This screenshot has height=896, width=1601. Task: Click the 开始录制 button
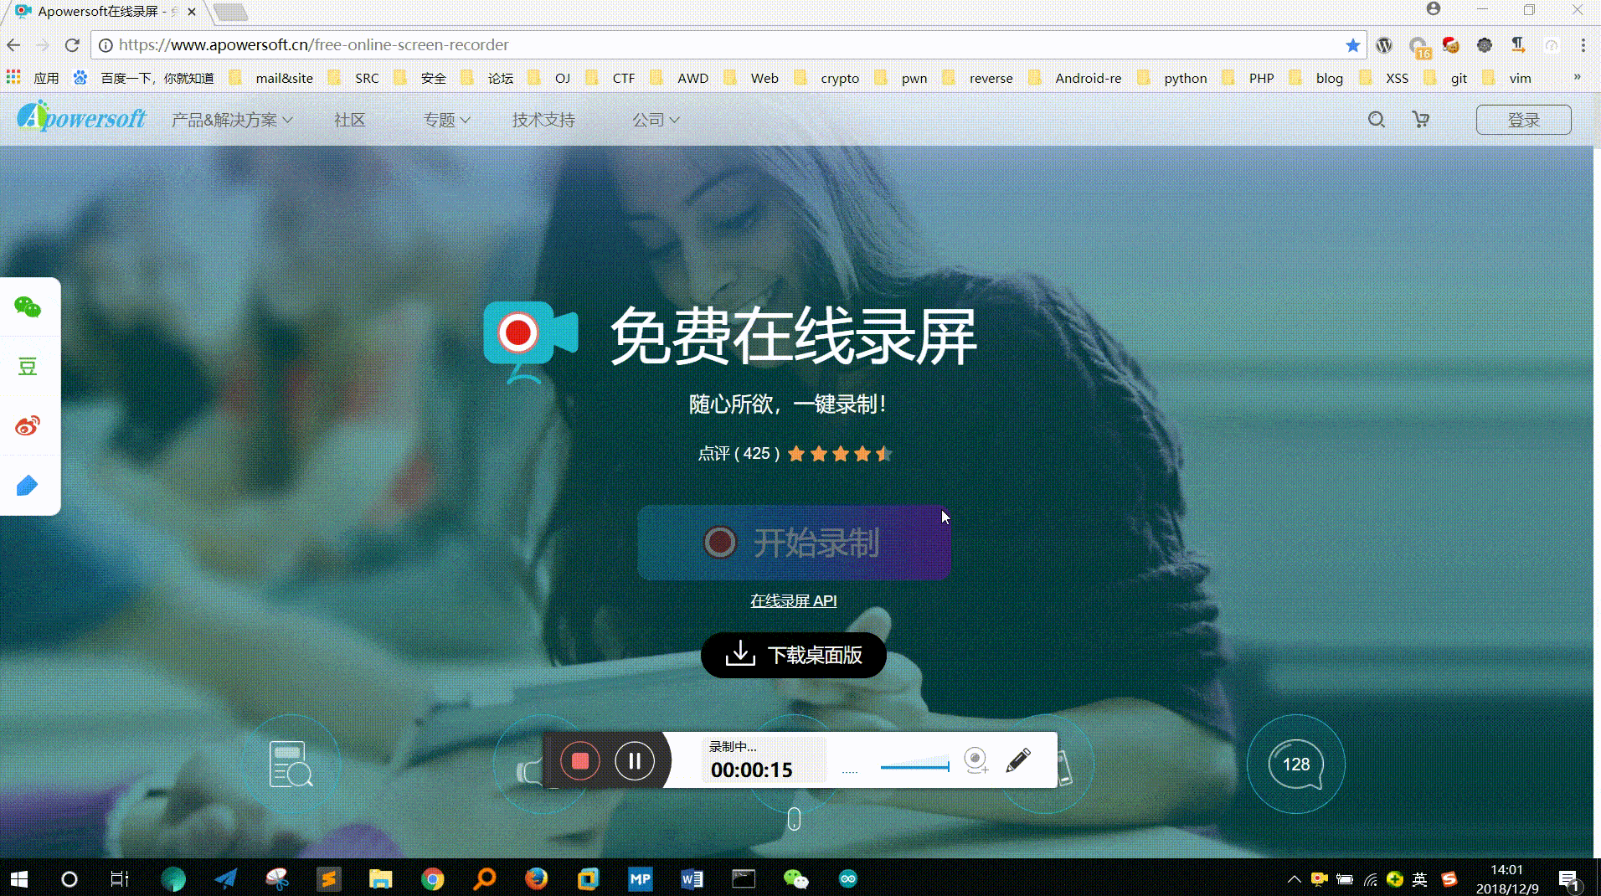tap(794, 543)
